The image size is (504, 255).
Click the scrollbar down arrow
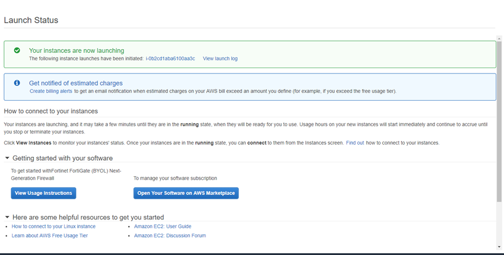(x=500, y=246)
